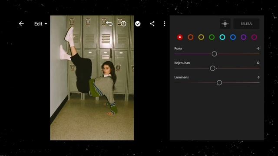
Task: Click the Luminans label
Action: click(182, 77)
